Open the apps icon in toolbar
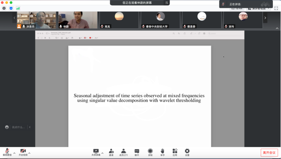Image resolution: width=281 pixels, height=159 pixels. pos(175,151)
